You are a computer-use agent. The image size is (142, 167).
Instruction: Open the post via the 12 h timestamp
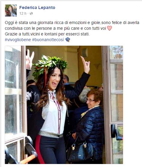click(23, 14)
